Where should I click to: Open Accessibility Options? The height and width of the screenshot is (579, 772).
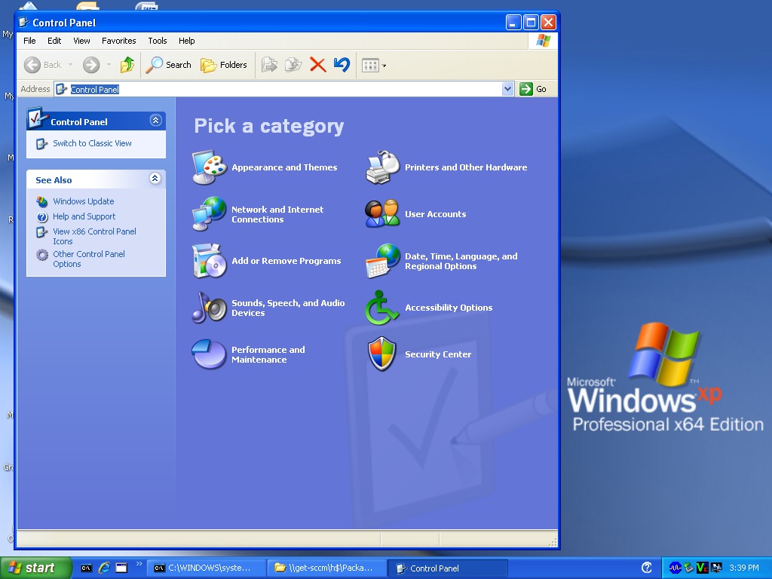point(449,308)
